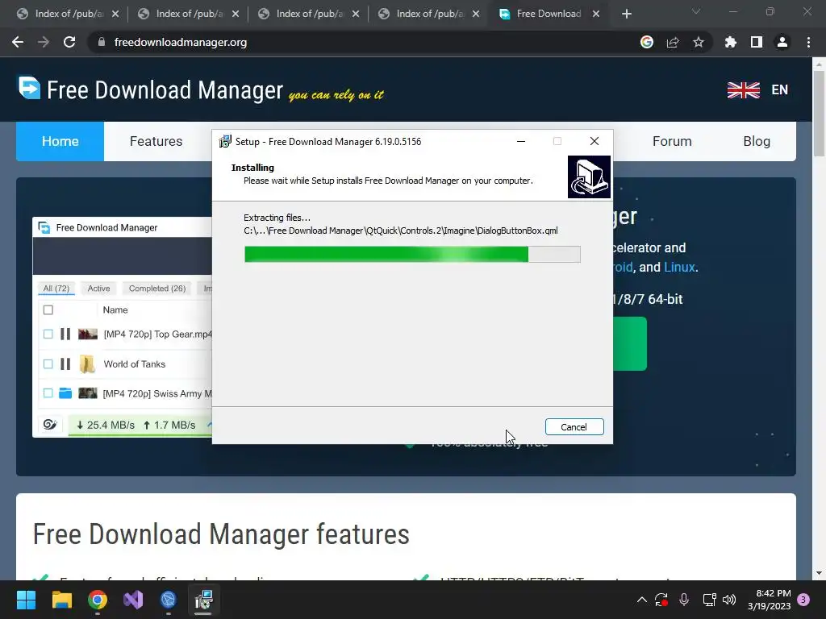Follow the Linux link
The image size is (826, 619).
click(x=679, y=268)
